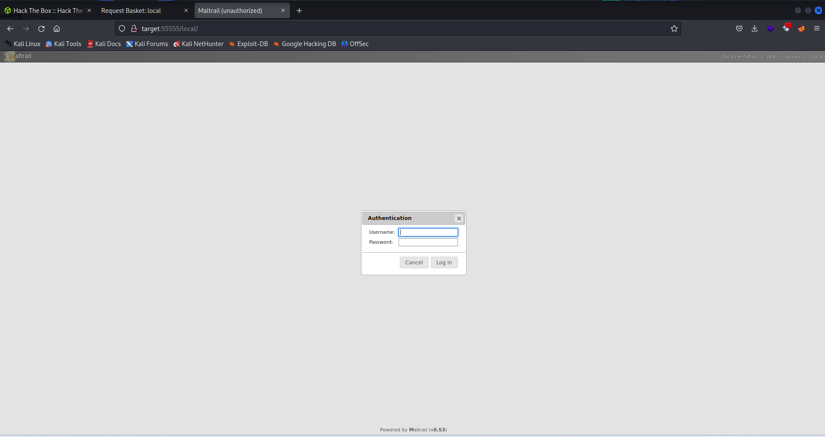Open the Exploit-DB bookmark icon
This screenshot has height=437, width=825.
(x=232, y=43)
